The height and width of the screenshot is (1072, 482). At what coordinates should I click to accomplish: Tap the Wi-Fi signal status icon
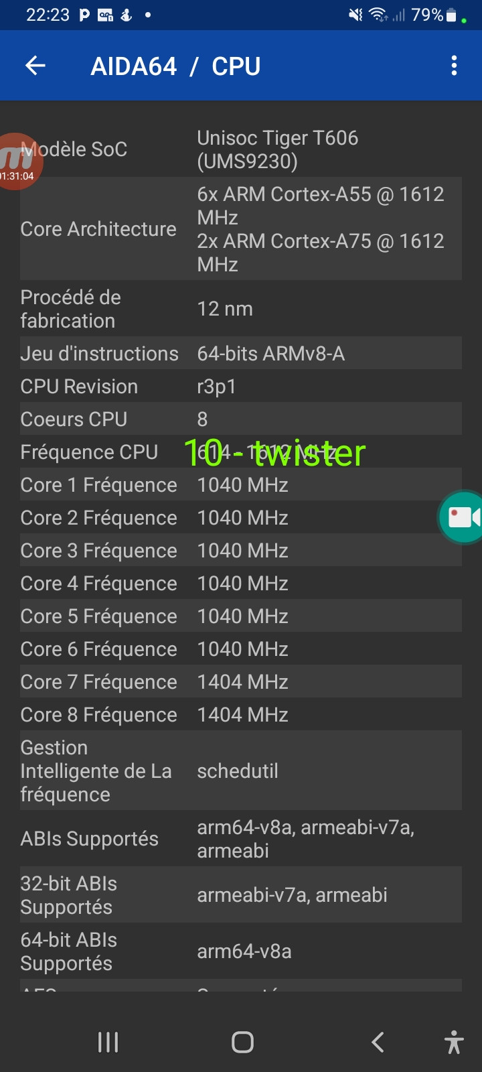pyautogui.click(x=379, y=15)
